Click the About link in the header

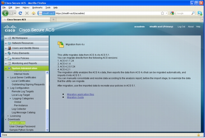[191, 27]
